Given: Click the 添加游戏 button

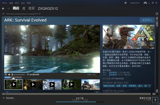Looking at the screenshot, I should click(9, 98).
